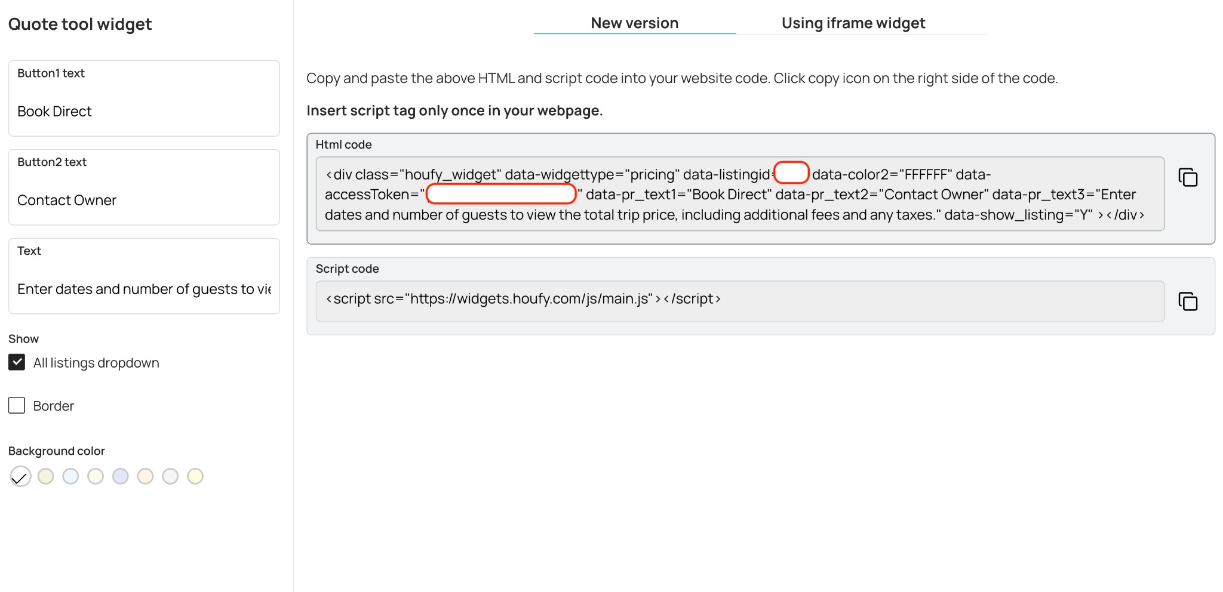The width and height of the screenshot is (1223, 592).
Task: Choose light green background color swatch
Action: (x=45, y=476)
